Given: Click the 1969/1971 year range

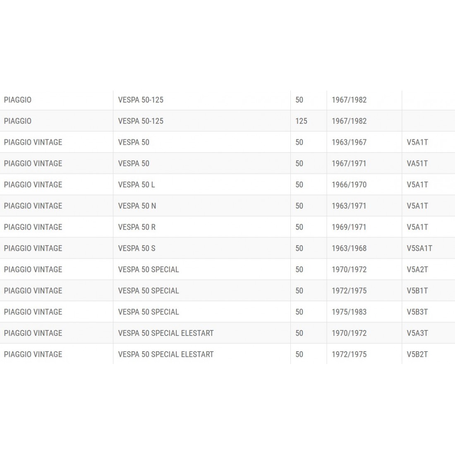Looking at the screenshot, I should tap(349, 227).
